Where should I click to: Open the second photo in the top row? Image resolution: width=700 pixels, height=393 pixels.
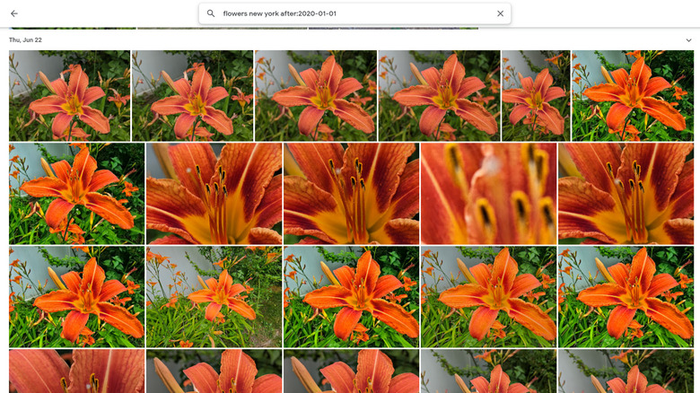click(192, 96)
